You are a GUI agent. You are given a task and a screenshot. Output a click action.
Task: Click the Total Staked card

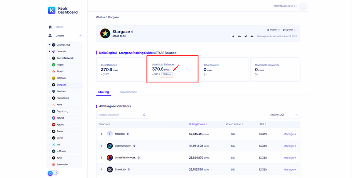(x=224, y=69)
